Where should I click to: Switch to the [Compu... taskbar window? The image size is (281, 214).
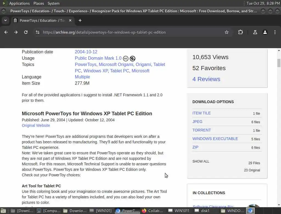(x=48, y=211)
